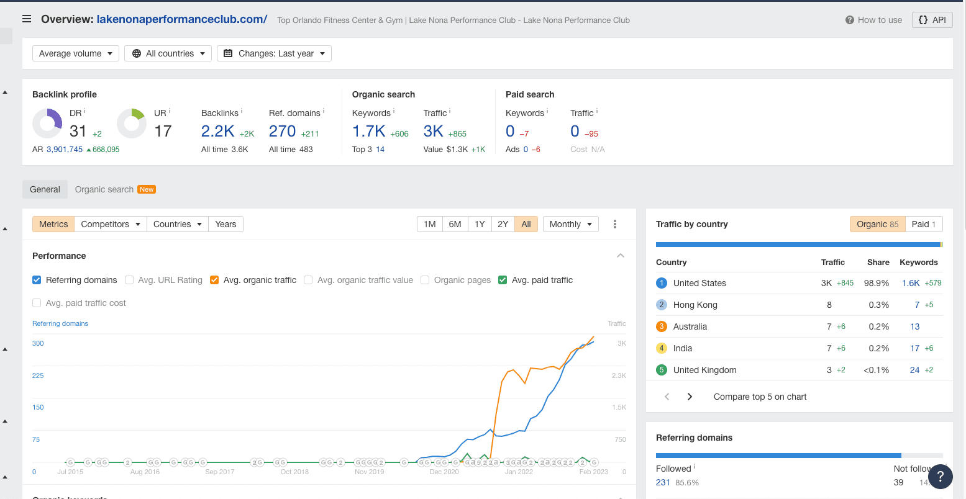Click organic Traffic 3K value
Screen dimensions: 966x499
click(x=434, y=131)
